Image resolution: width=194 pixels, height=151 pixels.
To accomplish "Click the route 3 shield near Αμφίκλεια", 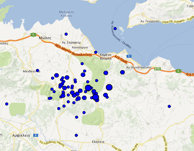I will [36, 135].
